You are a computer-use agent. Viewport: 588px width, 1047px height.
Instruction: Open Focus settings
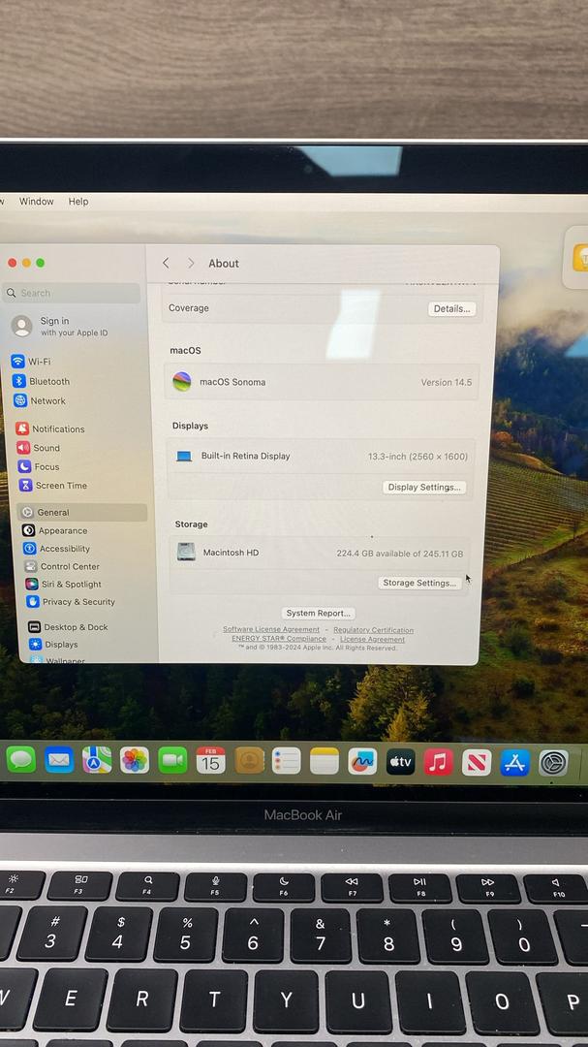[x=39, y=466]
